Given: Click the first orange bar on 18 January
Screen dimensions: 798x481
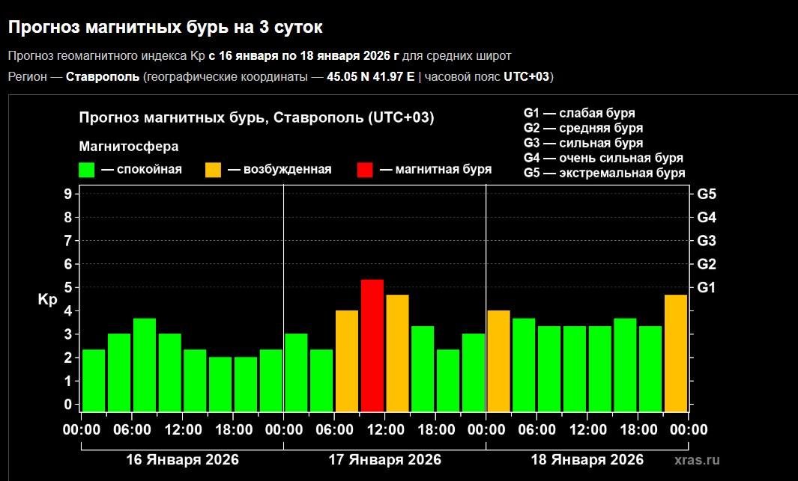Looking at the screenshot, I should (498, 361).
